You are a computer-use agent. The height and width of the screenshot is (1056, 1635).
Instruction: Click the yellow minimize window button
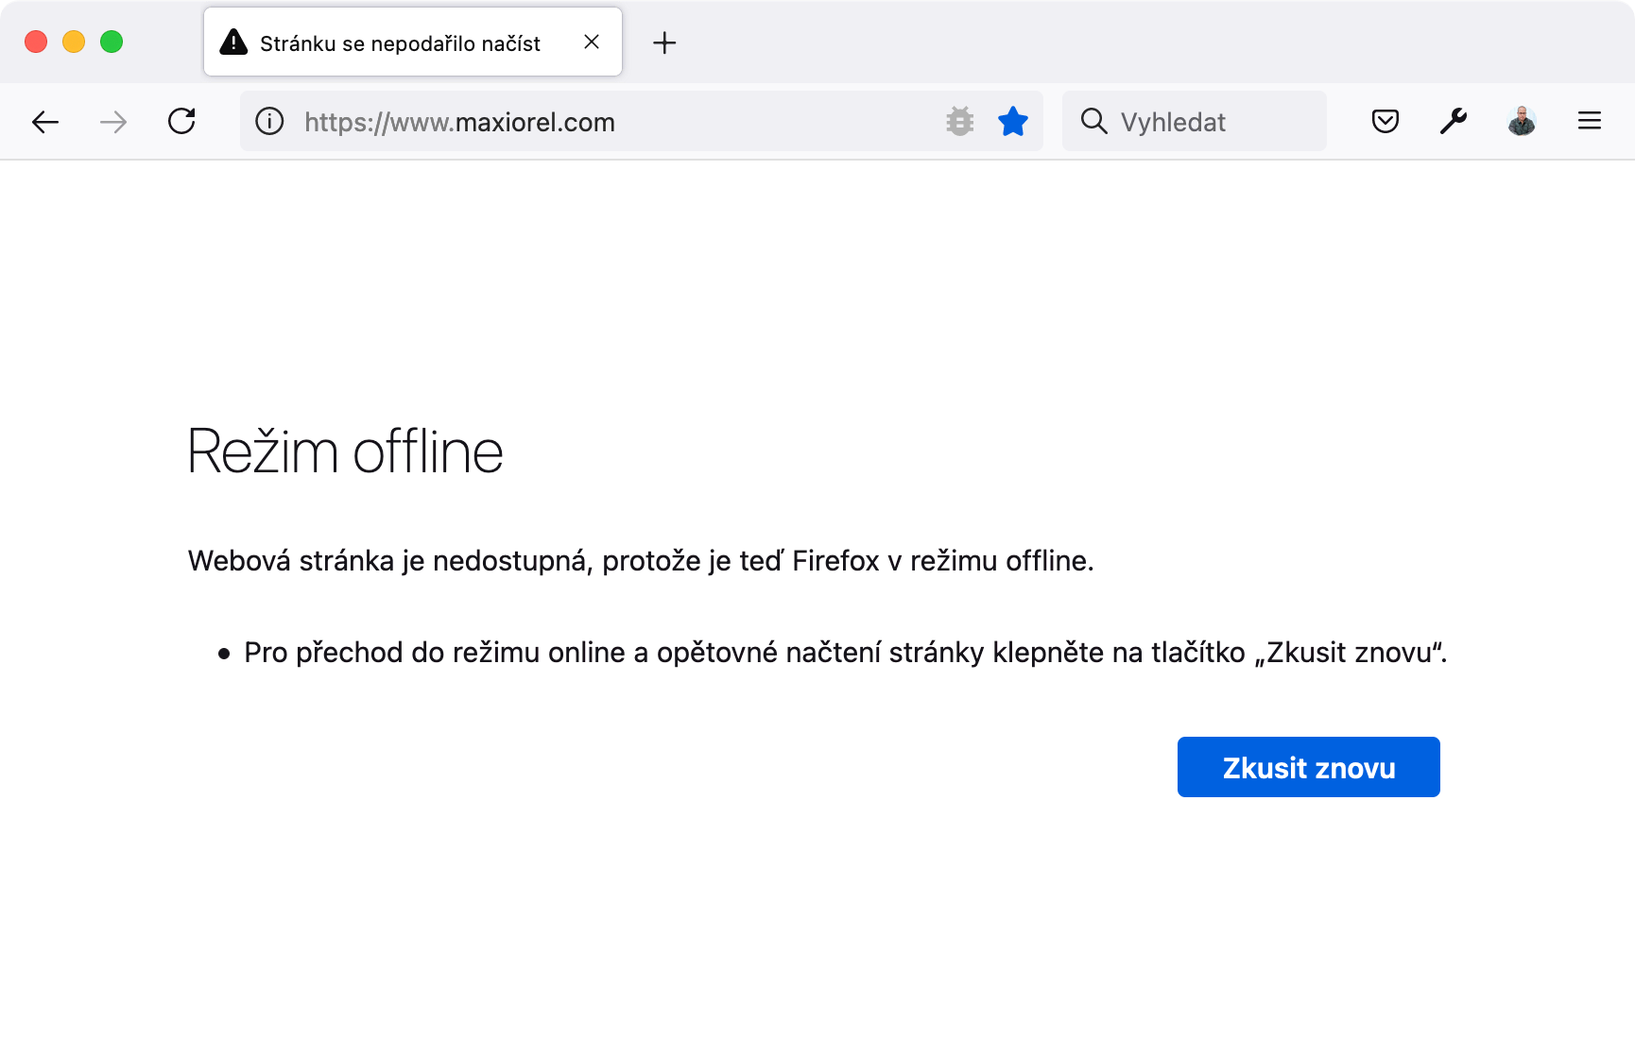tap(73, 42)
